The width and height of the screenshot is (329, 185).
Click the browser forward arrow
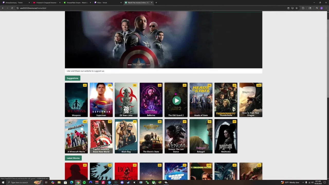[x=7, y=8]
